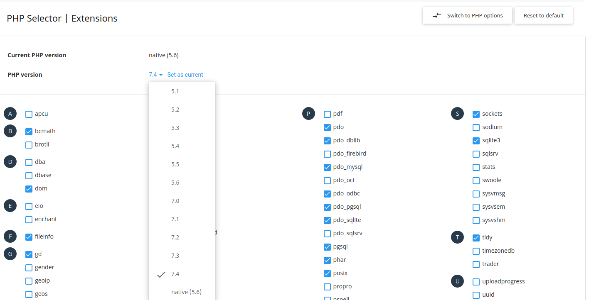
Task: Click the arrows icon on Switch to PHP options
Action: tap(436, 15)
